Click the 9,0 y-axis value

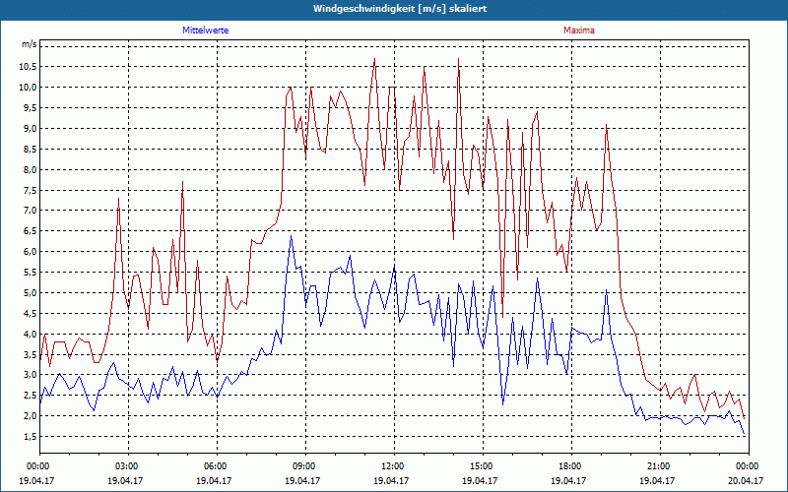coord(30,129)
